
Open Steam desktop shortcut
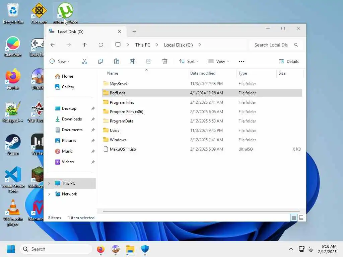click(13, 145)
